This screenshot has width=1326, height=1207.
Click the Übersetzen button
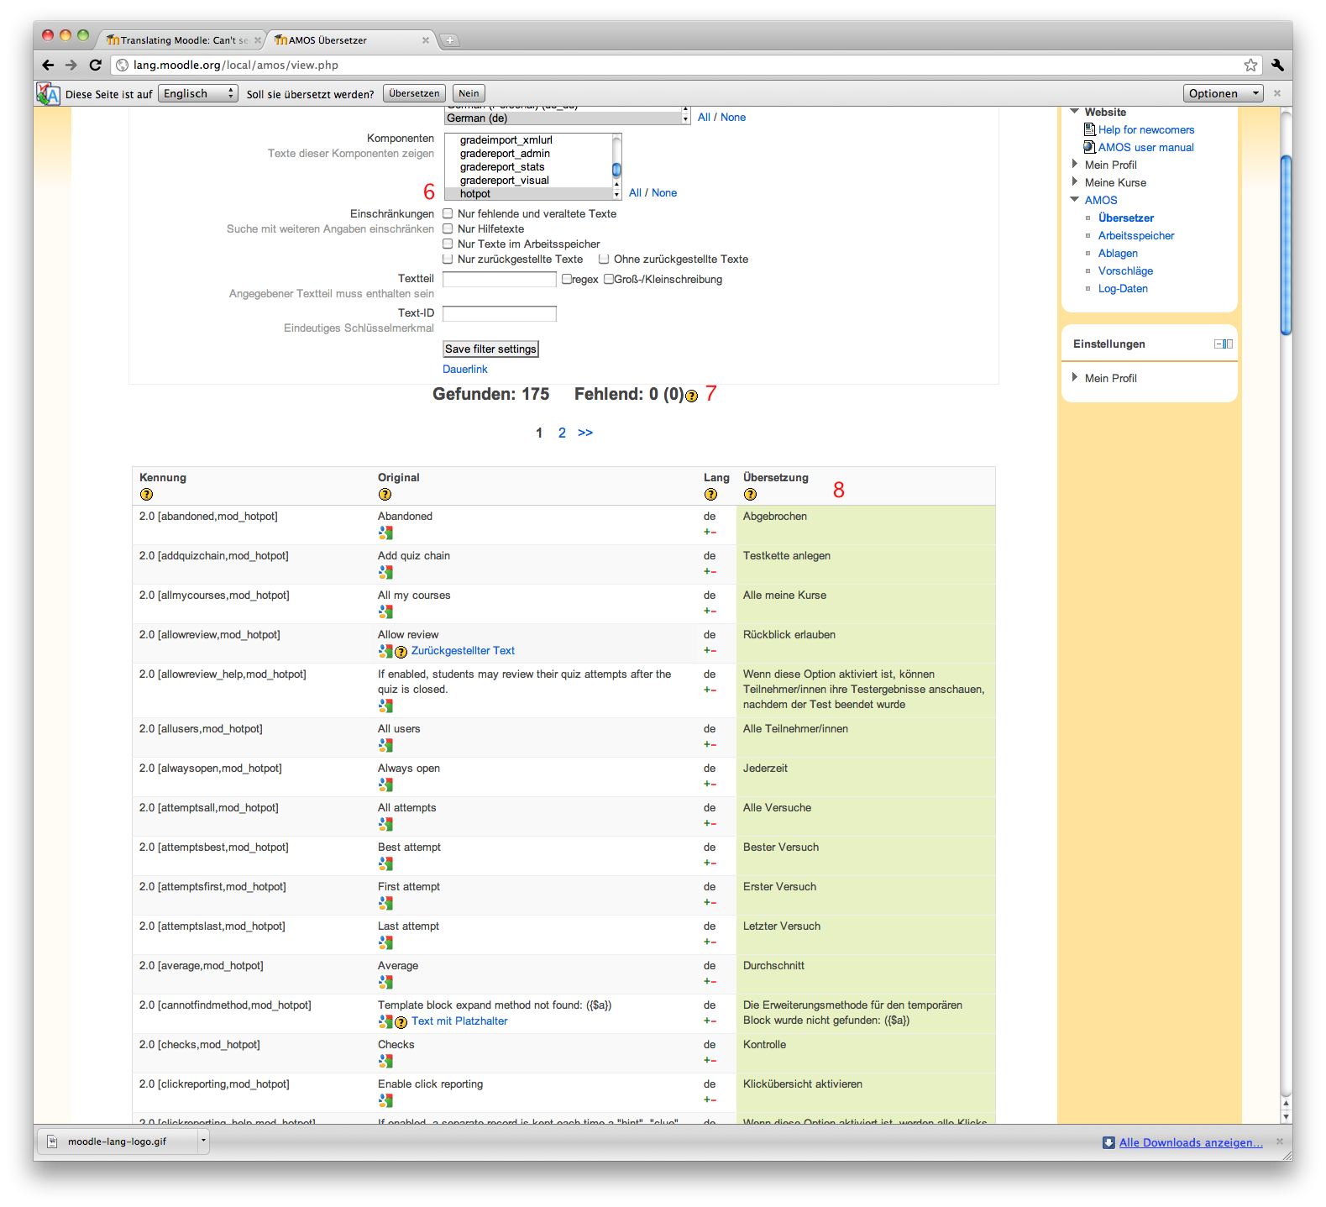[414, 93]
